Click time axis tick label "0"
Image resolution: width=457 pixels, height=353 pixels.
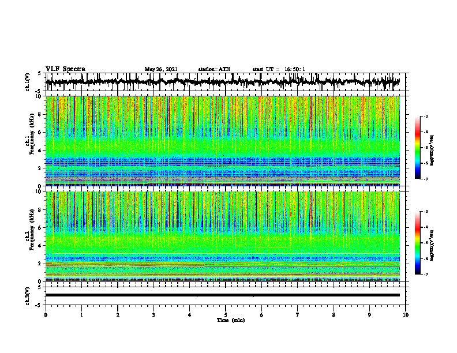(x=46, y=315)
